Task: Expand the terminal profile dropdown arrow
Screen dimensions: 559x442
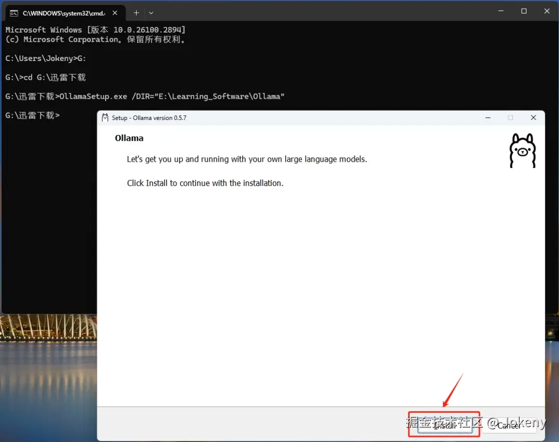Action: pyautogui.click(x=151, y=13)
